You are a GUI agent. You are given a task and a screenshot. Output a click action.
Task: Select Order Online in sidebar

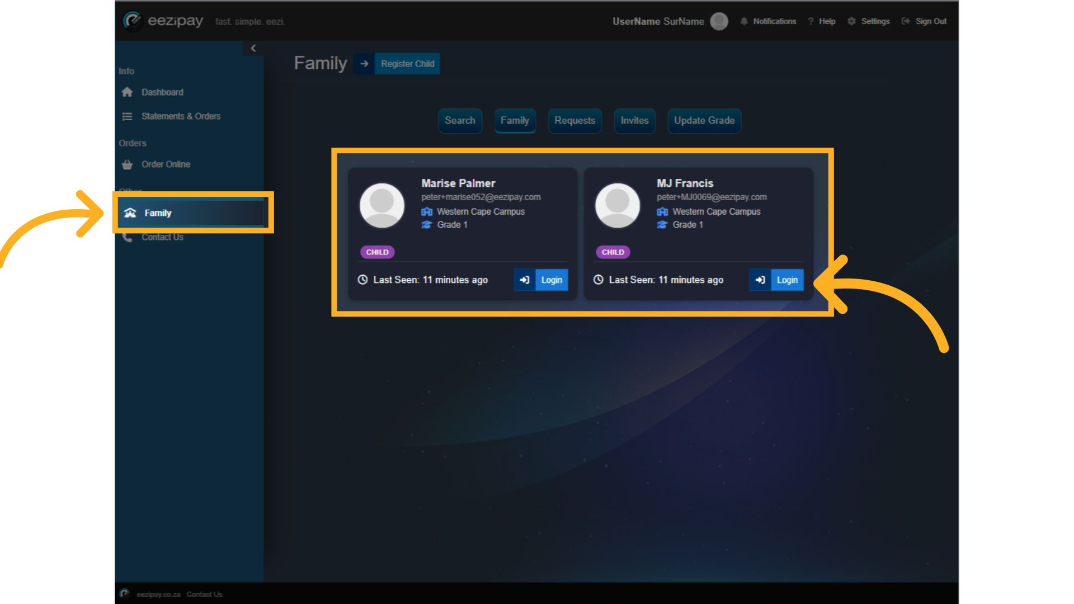tap(166, 164)
